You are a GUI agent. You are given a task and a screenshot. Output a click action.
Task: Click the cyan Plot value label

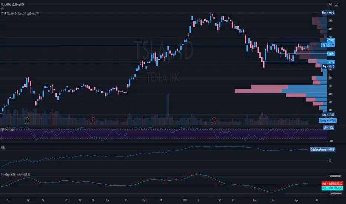tap(332, 188)
